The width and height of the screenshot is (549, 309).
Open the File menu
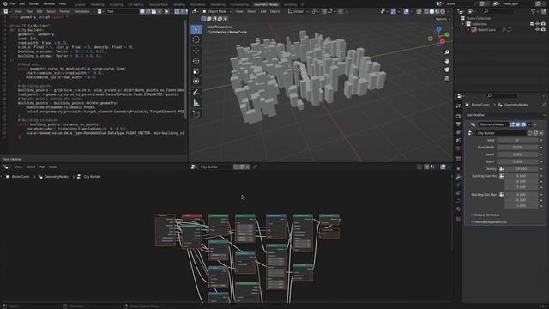click(x=13, y=3)
